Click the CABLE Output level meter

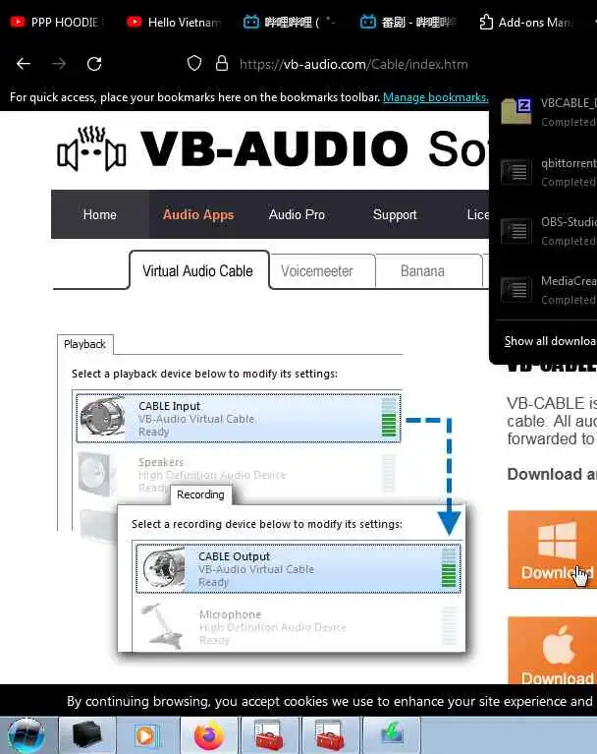pyautogui.click(x=449, y=568)
